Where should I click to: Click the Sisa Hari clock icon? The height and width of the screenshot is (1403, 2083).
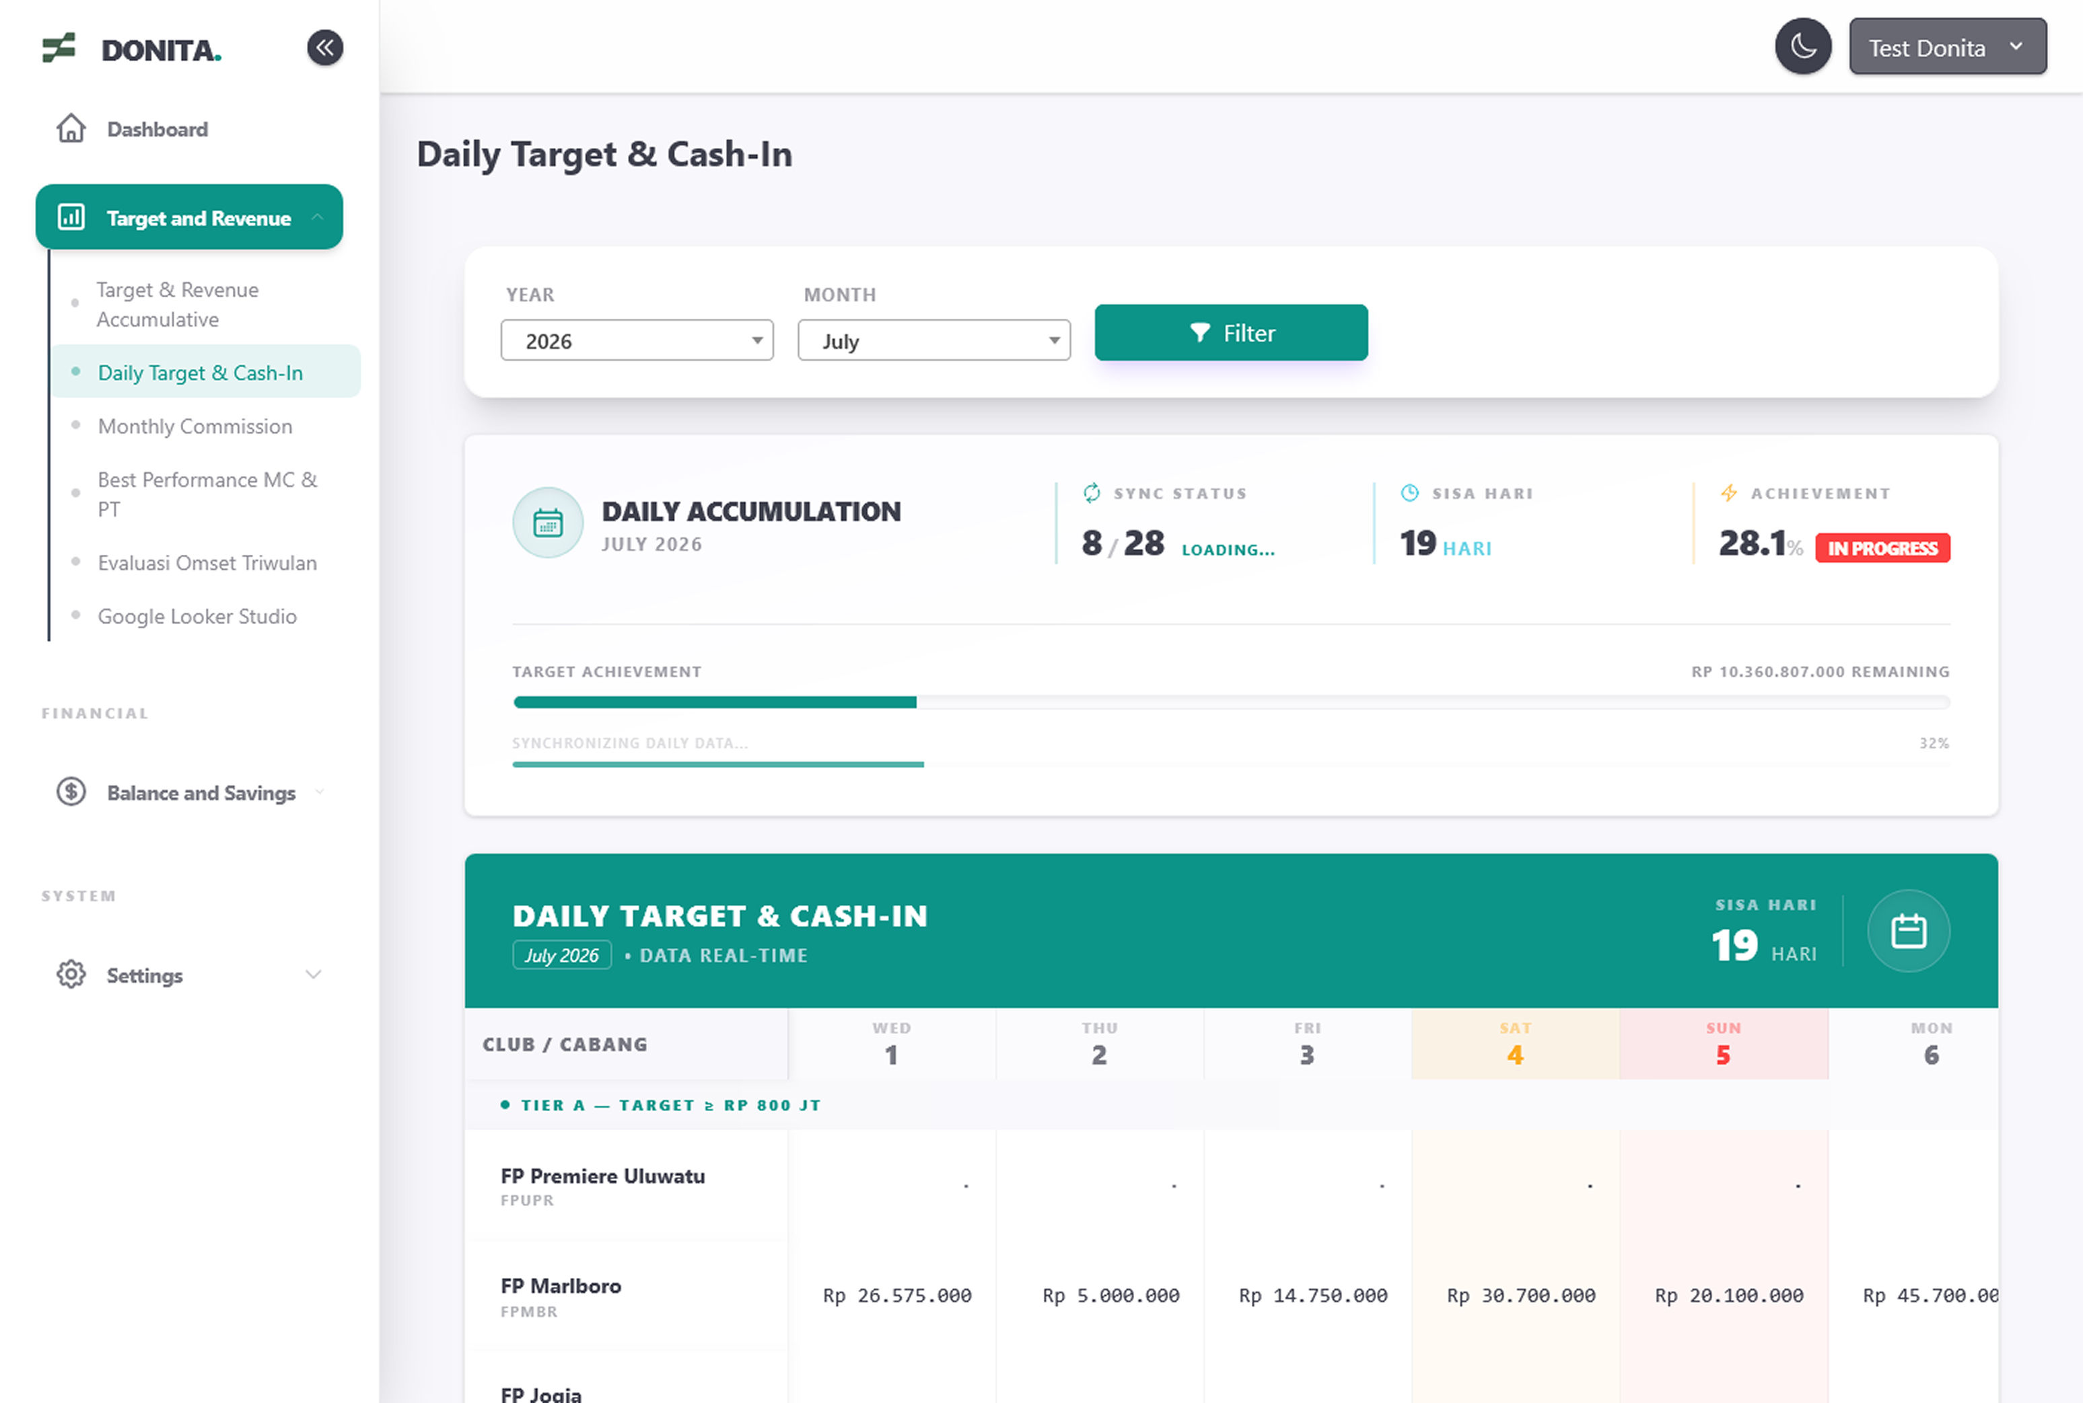(x=1409, y=493)
